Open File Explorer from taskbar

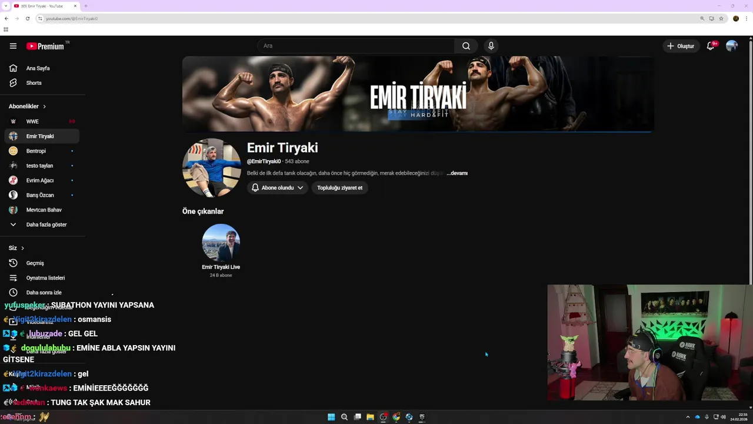tap(370, 417)
